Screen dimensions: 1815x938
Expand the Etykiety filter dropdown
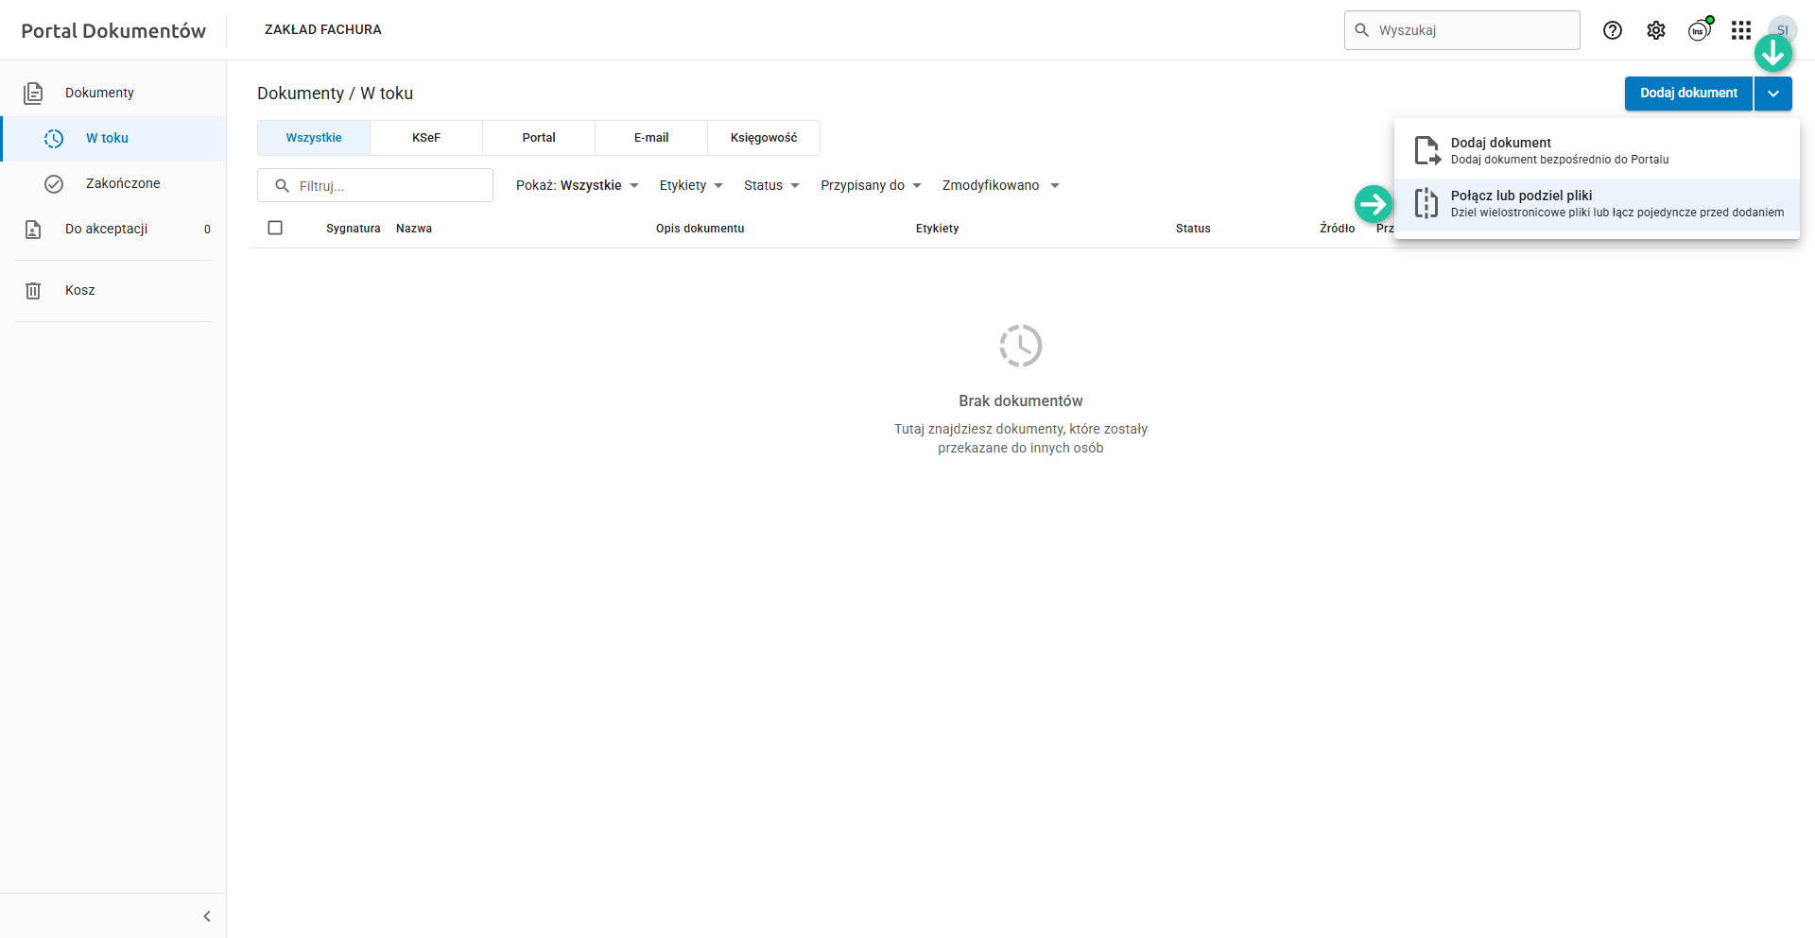point(691,185)
